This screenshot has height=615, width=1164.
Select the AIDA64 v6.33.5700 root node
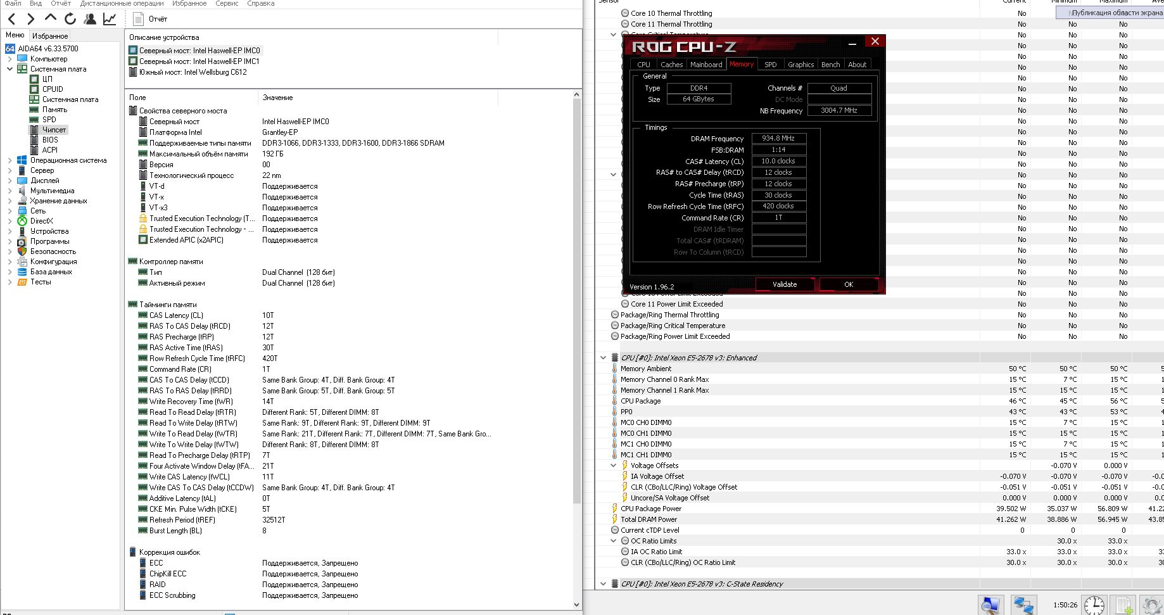(48, 49)
